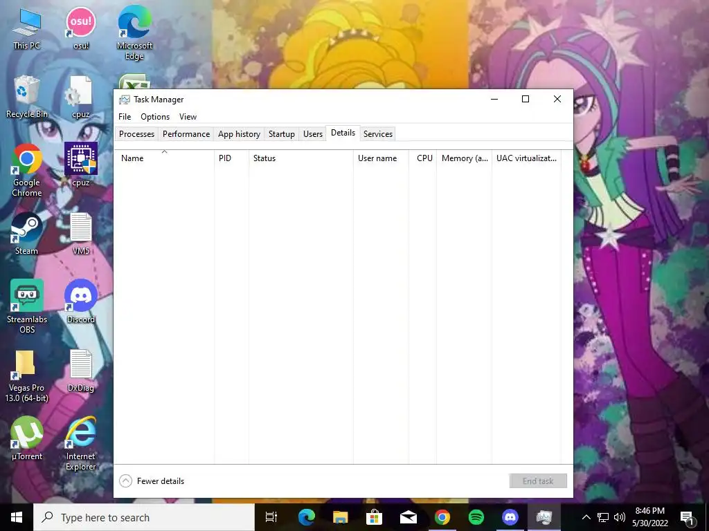The image size is (709, 531).
Task: Select the cpuz chip application icon
Action: (x=81, y=165)
